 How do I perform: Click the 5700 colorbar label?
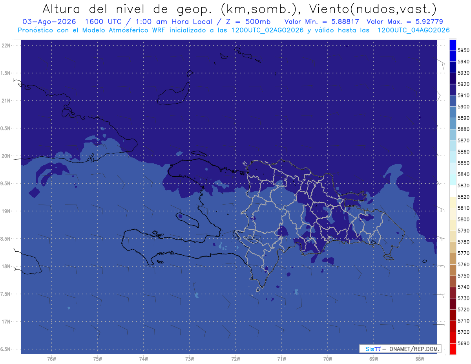[463, 332]
